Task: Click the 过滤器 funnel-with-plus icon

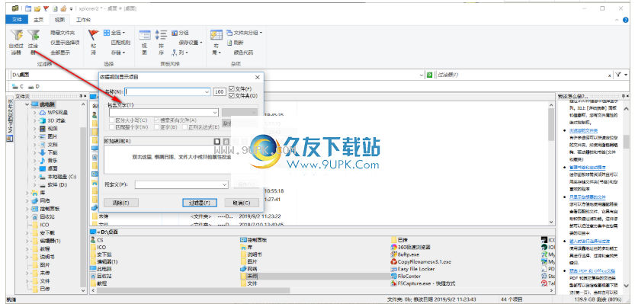Action: pyautogui.click(x=34, y=35)
